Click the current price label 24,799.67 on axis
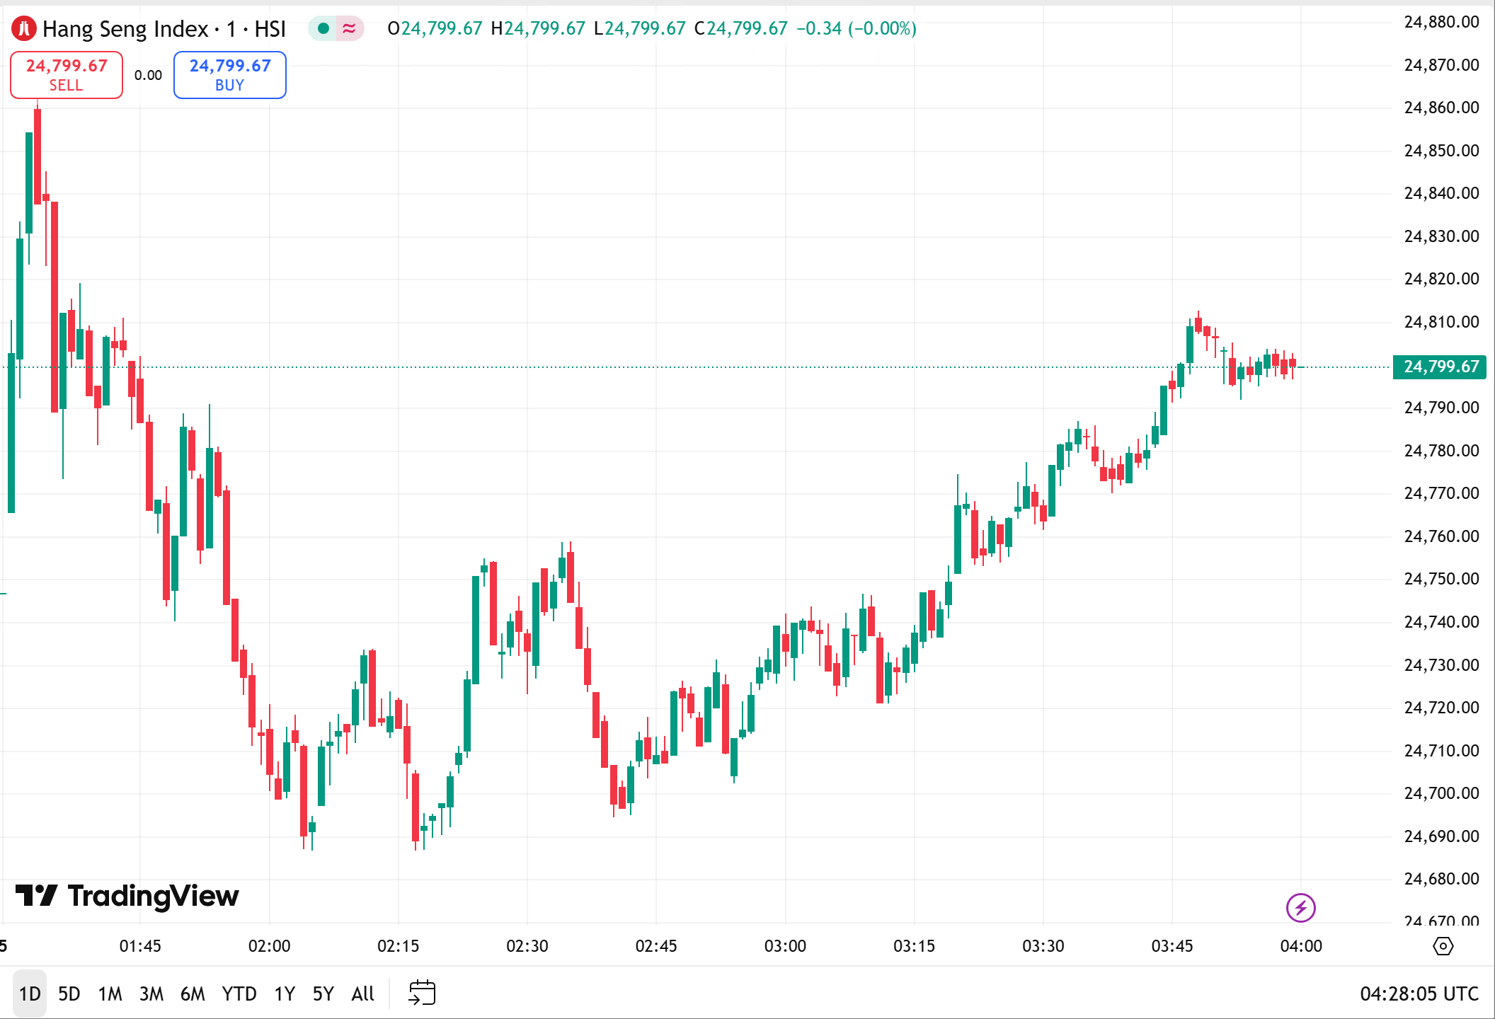This screenshot has width=1495, height=1019. point(1440,367)
